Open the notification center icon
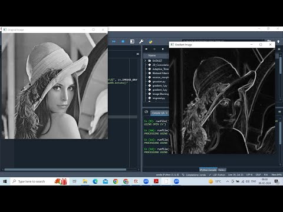This screenshot has height=212, width=283. 277,181
